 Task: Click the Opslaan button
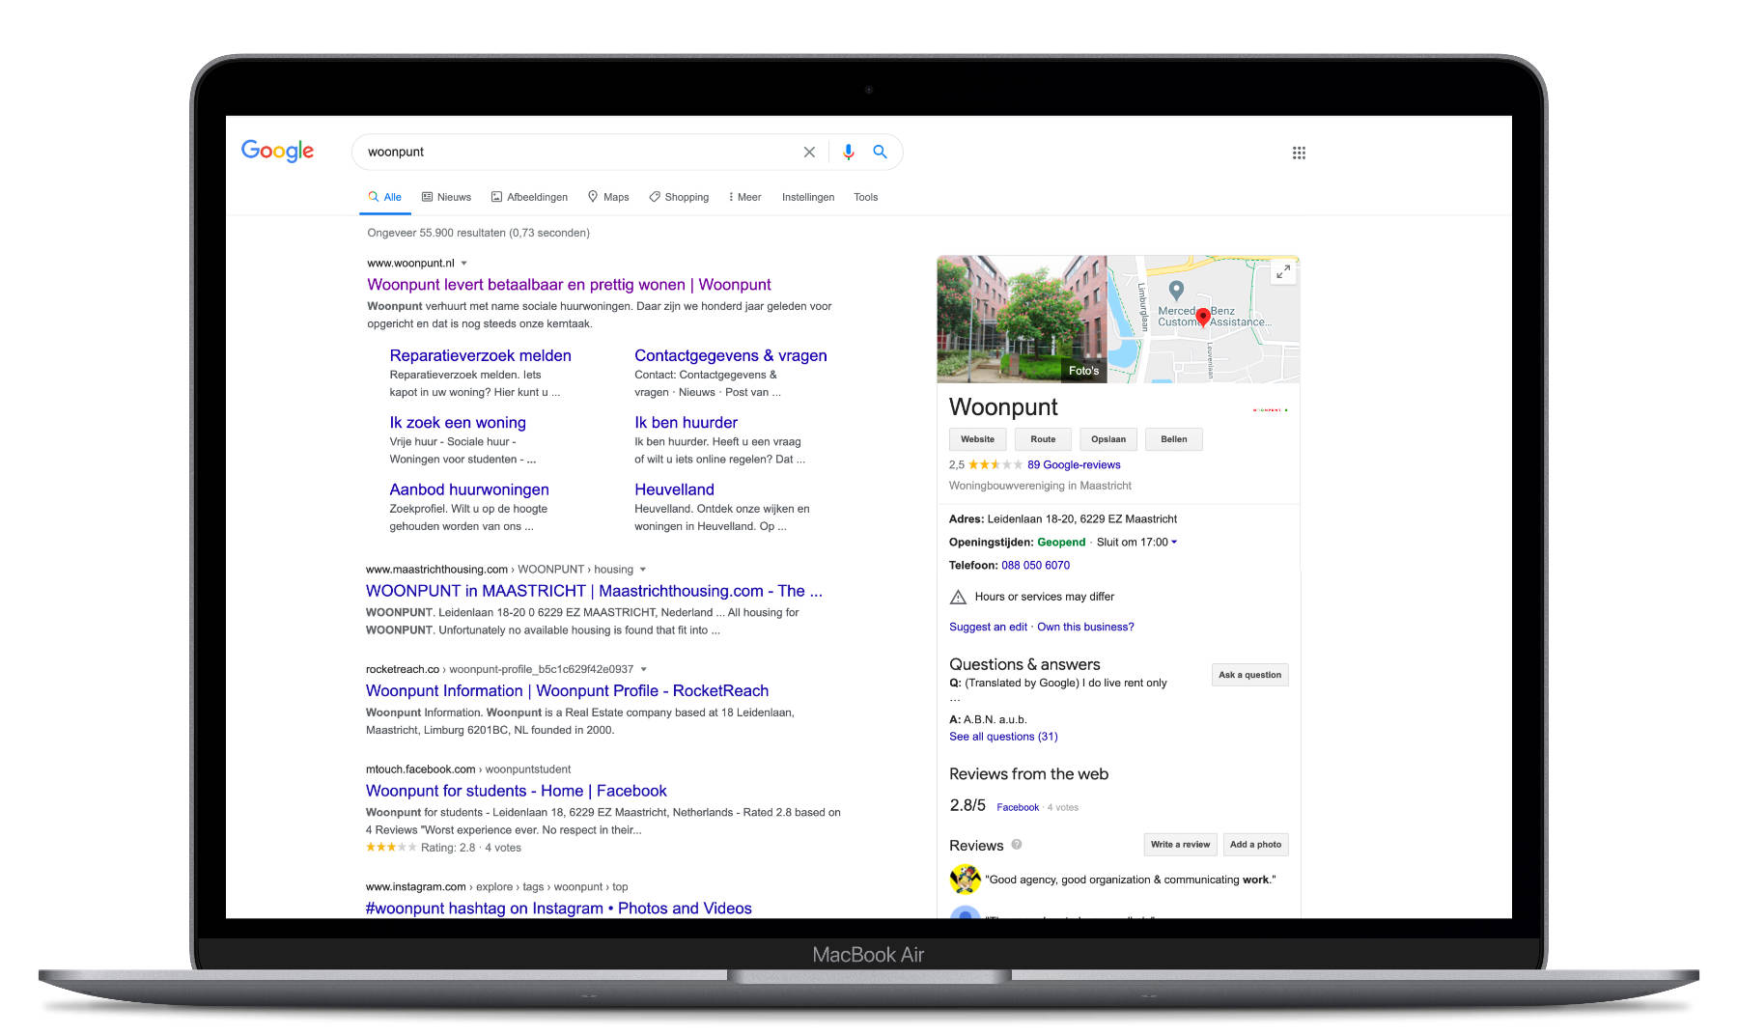[x=1108, y=439]
